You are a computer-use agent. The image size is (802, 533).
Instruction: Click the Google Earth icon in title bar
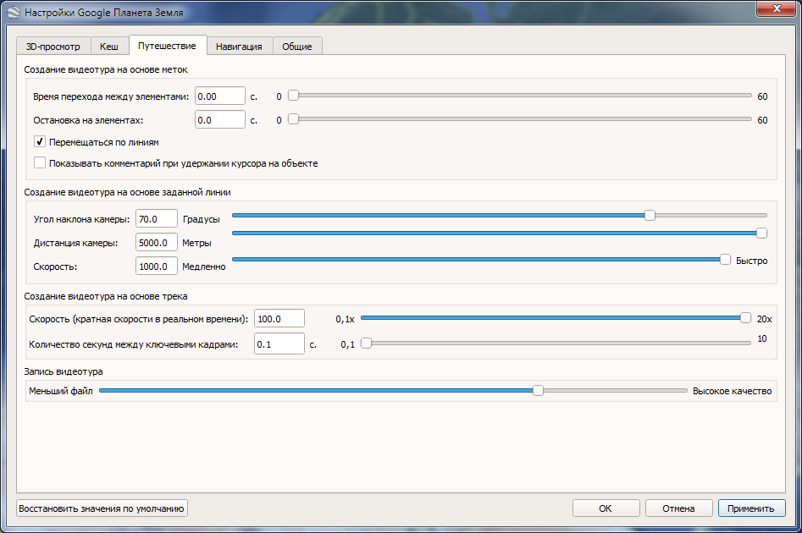pyautogui.click(x=14, y=12)
